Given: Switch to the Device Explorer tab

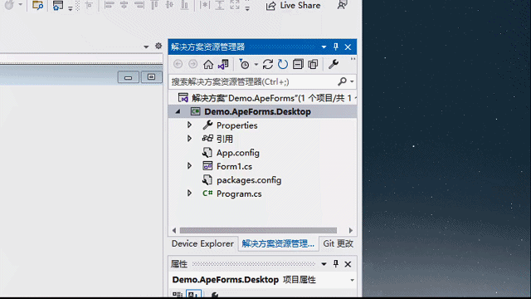Looking at the screenshot, I should click(202, 243).
